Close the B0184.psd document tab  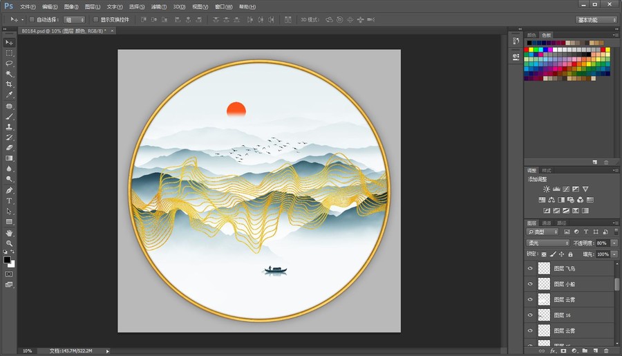112,30
